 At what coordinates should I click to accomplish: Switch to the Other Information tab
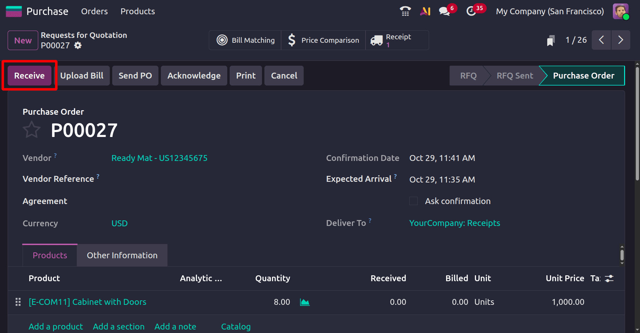pyautogui.click(x=122, y=255)
